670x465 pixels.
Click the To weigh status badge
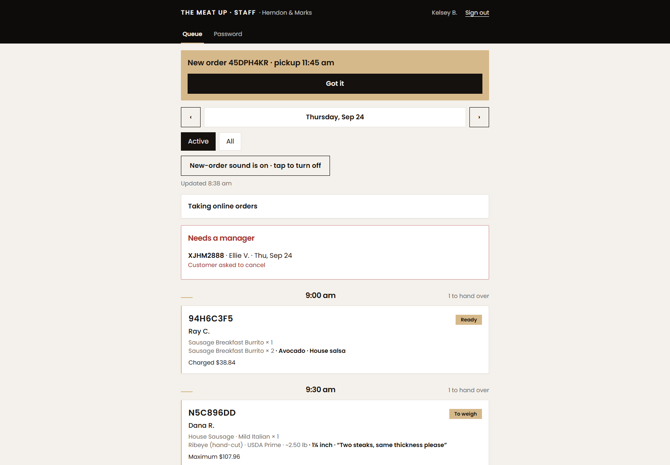pyautogui.click(x=465, y=414)
